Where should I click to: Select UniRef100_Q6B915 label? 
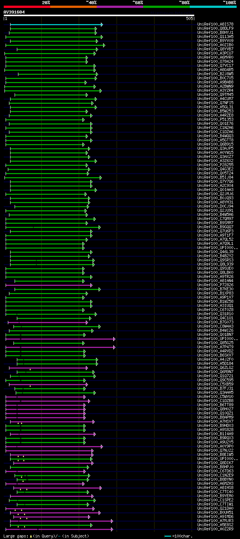coord(215,144)
